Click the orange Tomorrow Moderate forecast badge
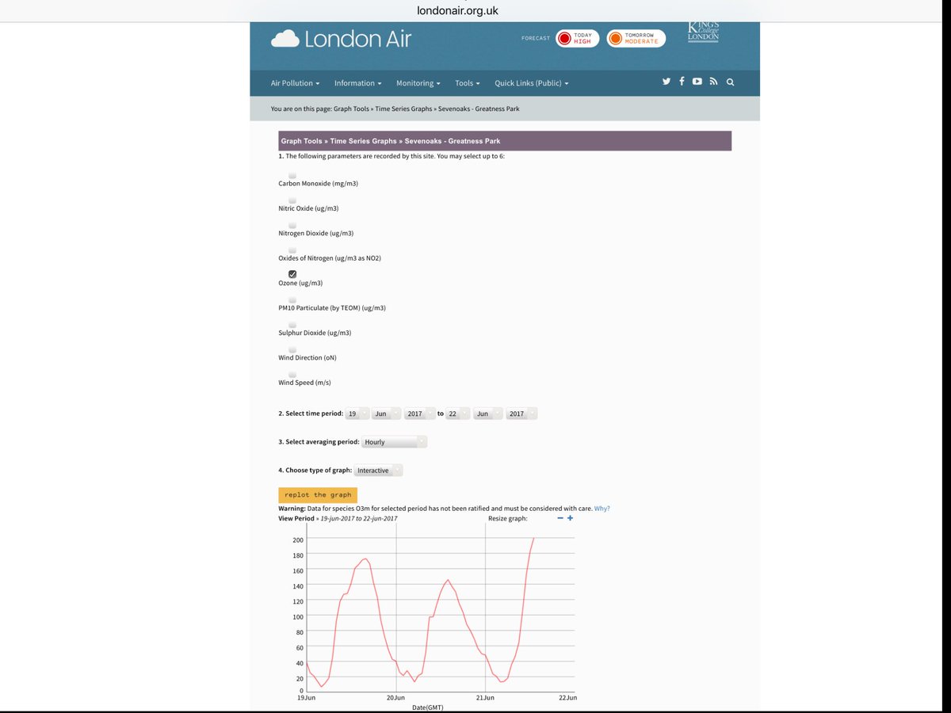This screenshot has height=713, width=951. [x=636, y=38]
